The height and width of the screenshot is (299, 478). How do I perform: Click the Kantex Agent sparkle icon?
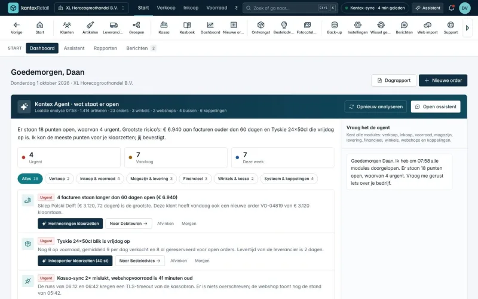[24, 107]
